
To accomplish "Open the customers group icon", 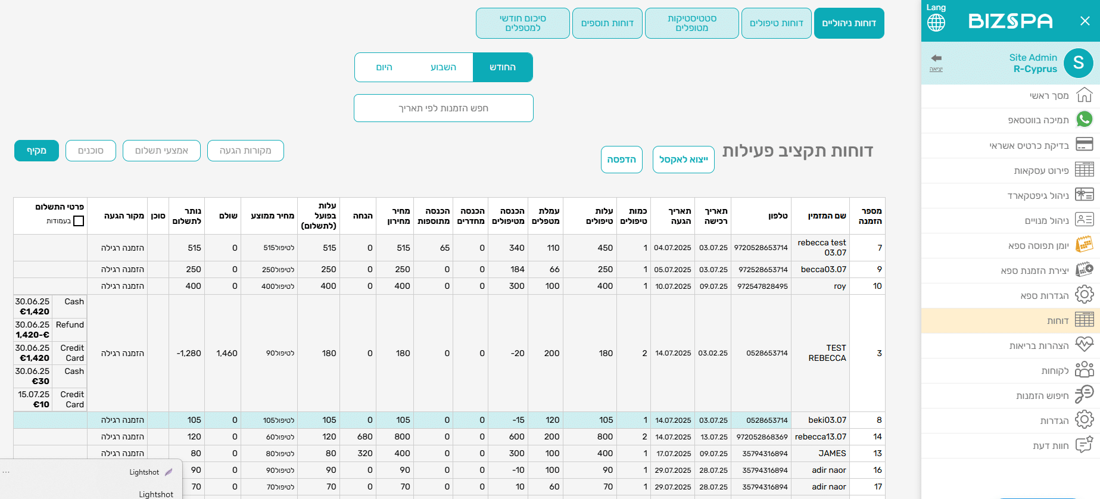I will [1084, 370].
